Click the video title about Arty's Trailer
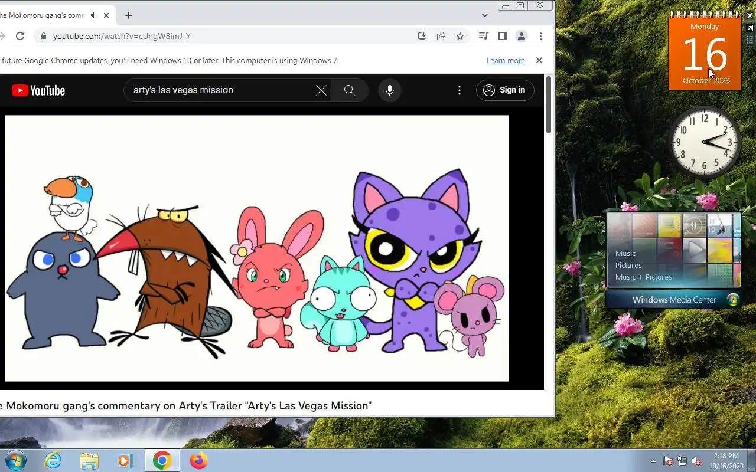This screenshot has height=472, width=756. [x=185, y=406]
